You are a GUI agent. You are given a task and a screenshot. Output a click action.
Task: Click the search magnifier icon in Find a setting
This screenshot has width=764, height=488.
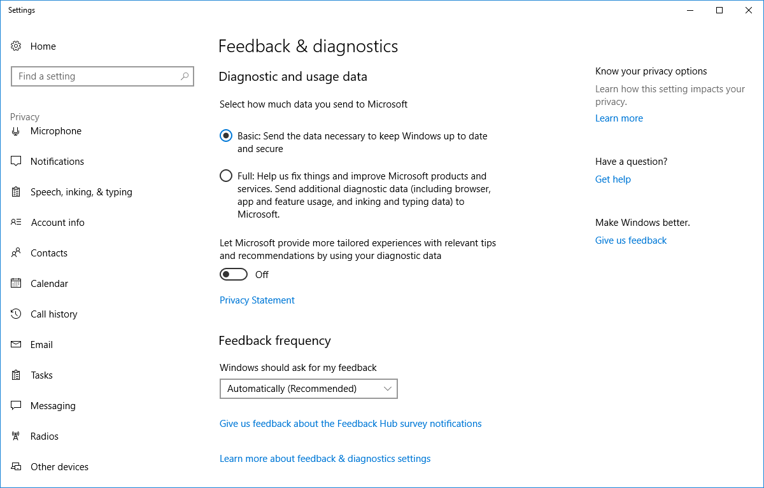click(185, 76)
